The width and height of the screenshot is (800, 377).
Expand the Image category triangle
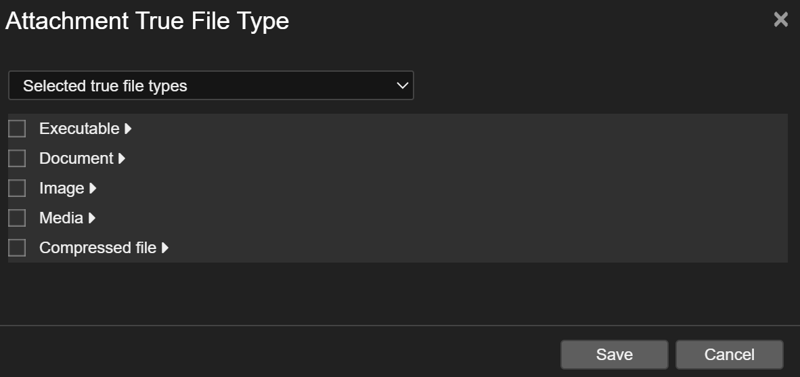pyautogui.click(x=93, y=188)
